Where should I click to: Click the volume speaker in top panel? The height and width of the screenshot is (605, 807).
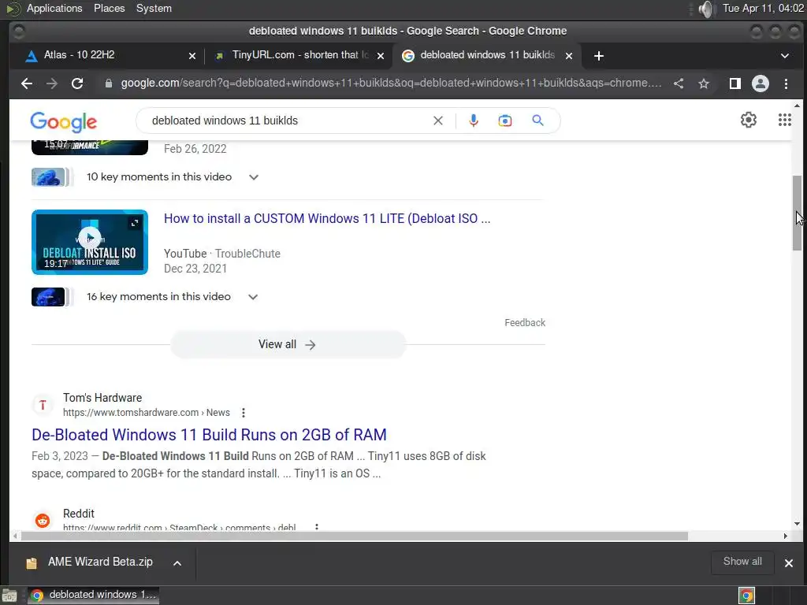707,9
